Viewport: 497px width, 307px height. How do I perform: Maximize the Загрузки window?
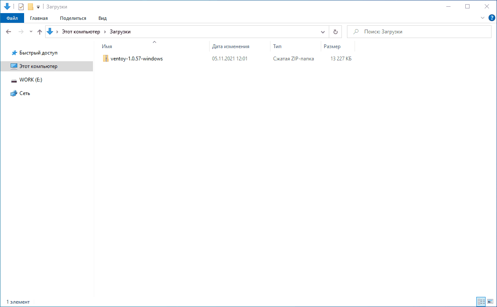[467, 6]
